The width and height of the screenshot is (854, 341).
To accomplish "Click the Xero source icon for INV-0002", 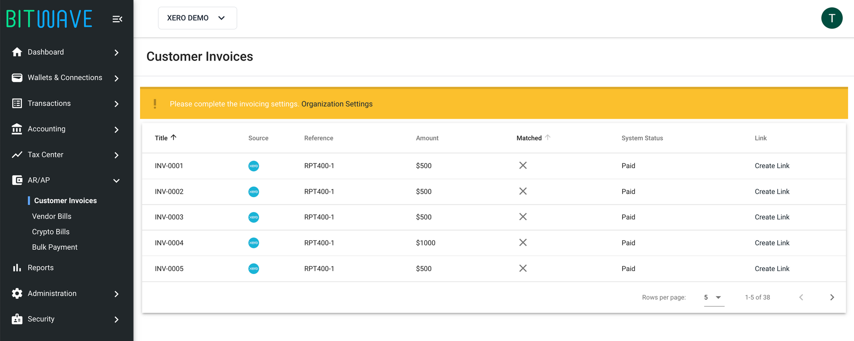I will click(254, 192).
